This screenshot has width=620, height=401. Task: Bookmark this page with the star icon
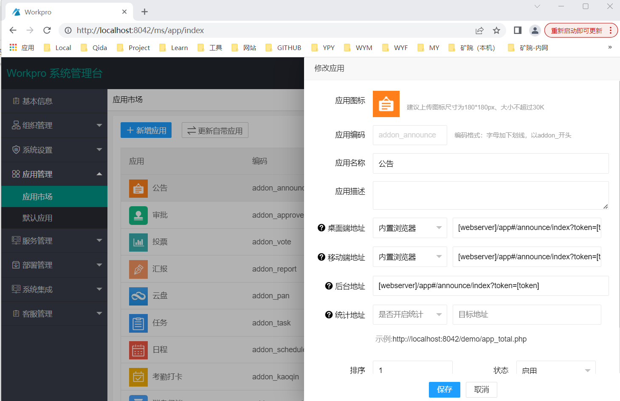click(496, 31)
